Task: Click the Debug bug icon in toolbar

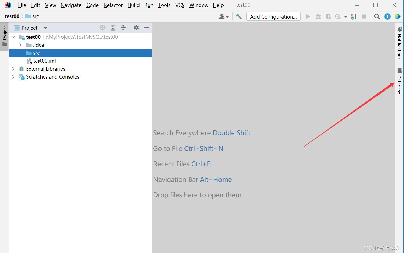Action: click(318, 17)
